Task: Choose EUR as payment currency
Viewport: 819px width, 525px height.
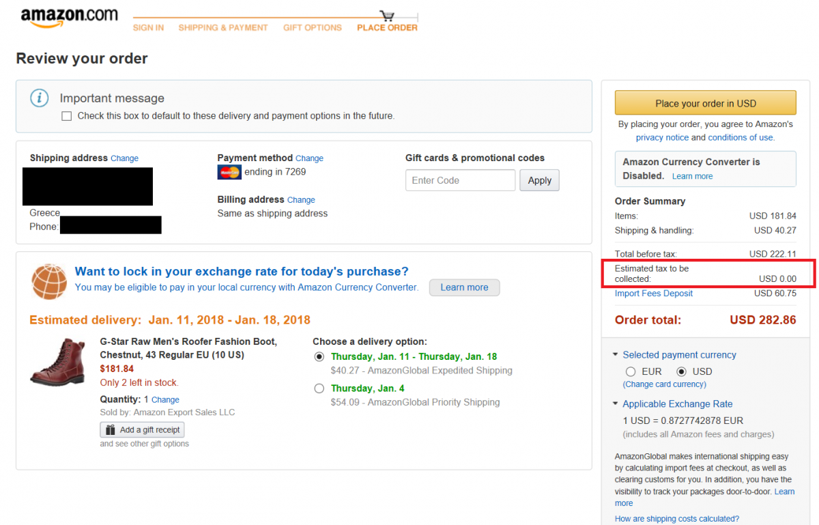Action: 631,371
